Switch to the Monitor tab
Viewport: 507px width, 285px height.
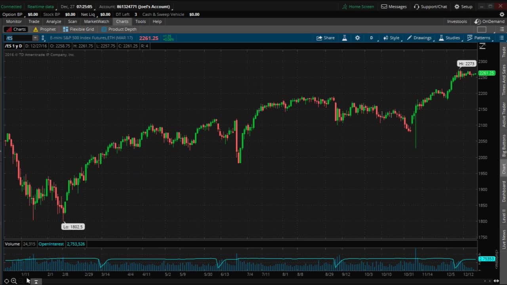(14, 22)
